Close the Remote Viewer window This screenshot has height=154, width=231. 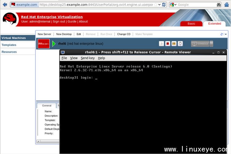click(x=224, y=52)
